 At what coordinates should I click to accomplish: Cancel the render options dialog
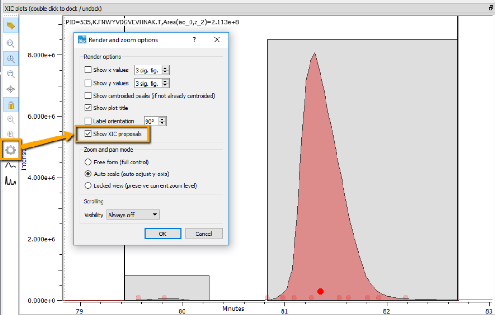click(x=204, y=234)
